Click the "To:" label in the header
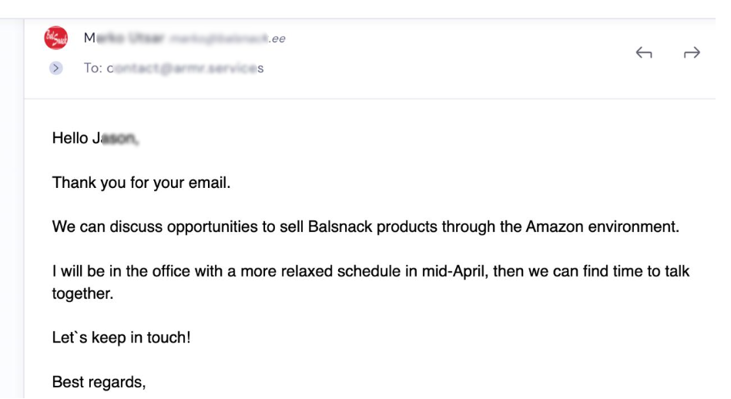The height and width of the screenshot is (399, 731). [93, 68]
